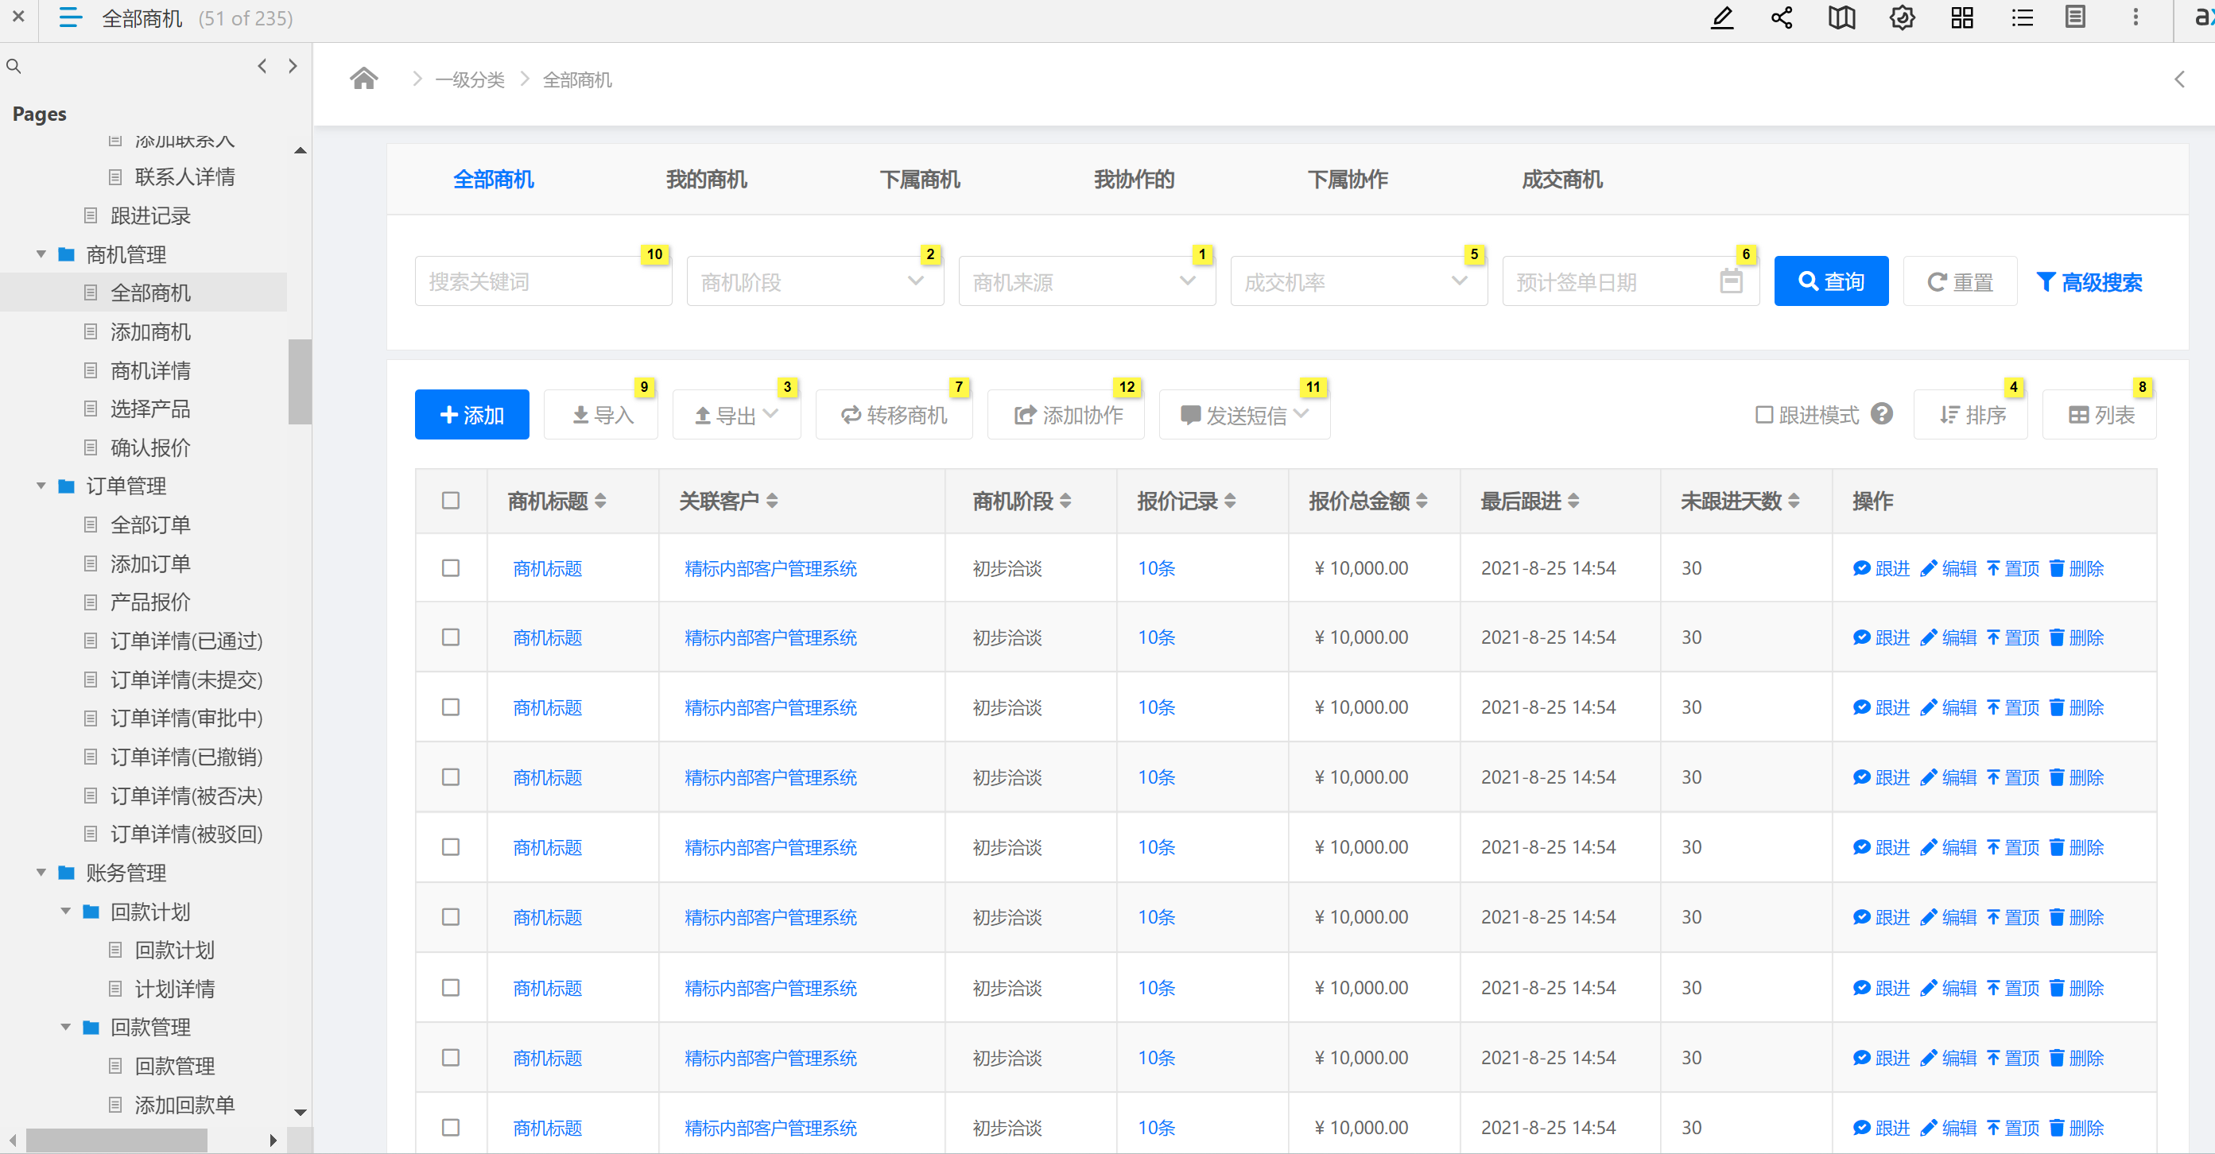Screen dimensions: 2215x1154
Task: Click the grid view icon in top toolbar
Action: (1962, 18)
